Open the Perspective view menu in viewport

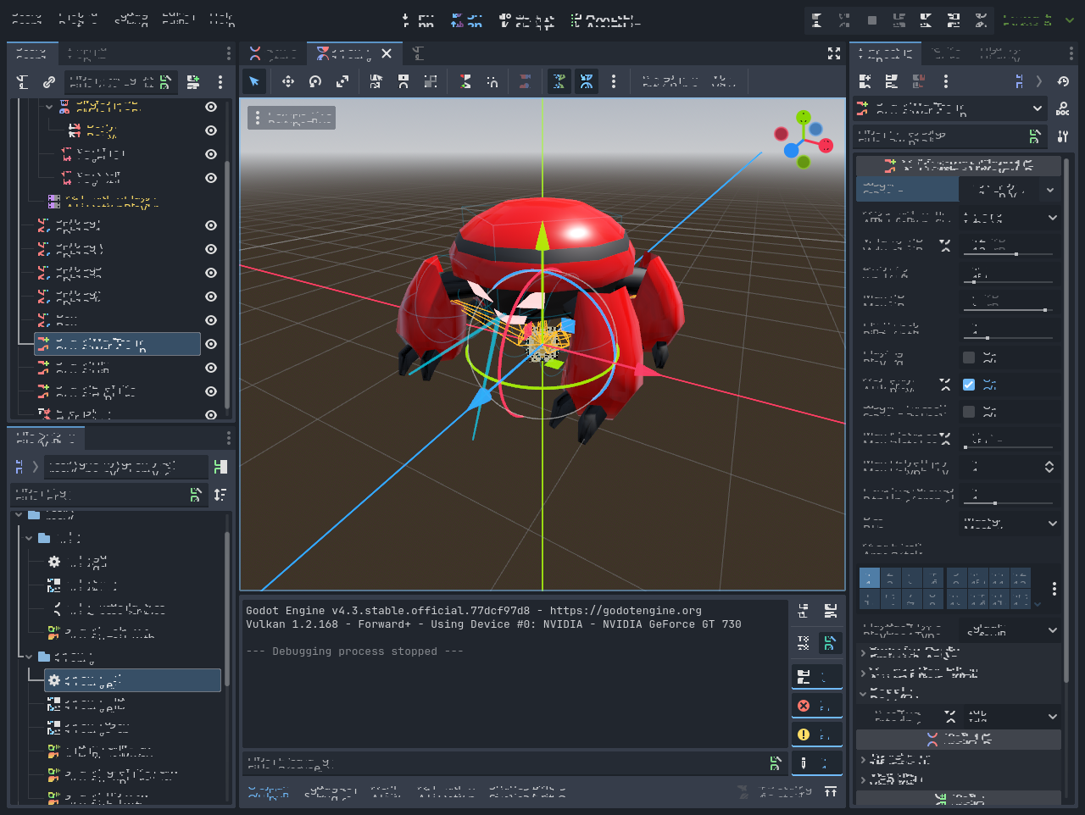coord(292,118)
